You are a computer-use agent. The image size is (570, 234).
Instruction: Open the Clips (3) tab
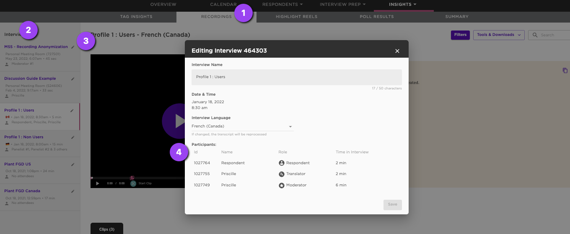[107, 229]
